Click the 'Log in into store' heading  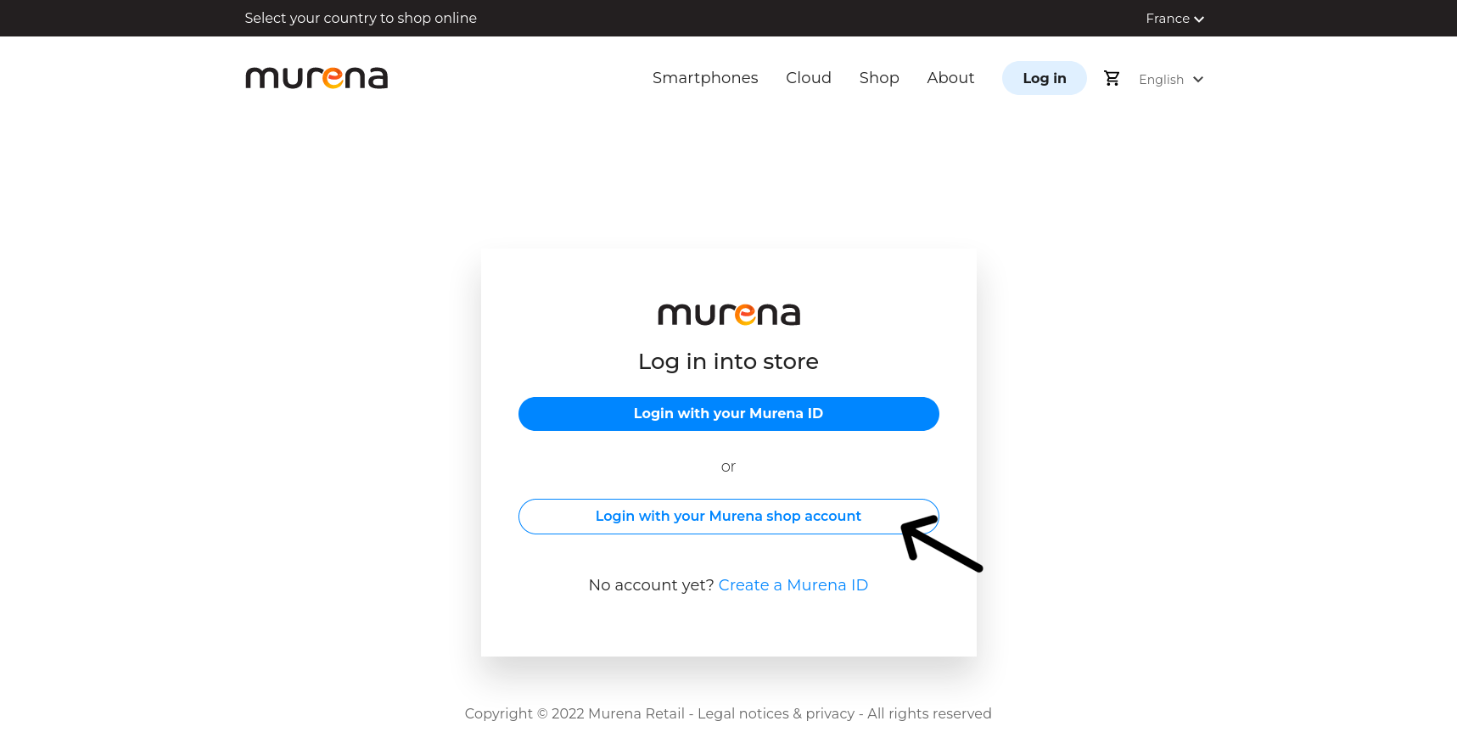click(x=728, y=362)
